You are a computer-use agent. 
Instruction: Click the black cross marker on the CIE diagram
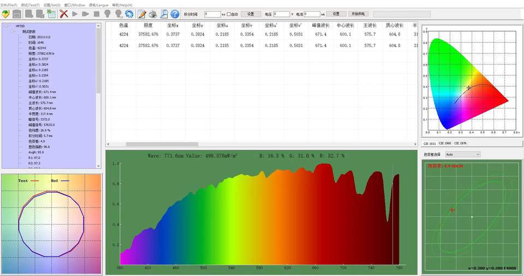(469, 88)
